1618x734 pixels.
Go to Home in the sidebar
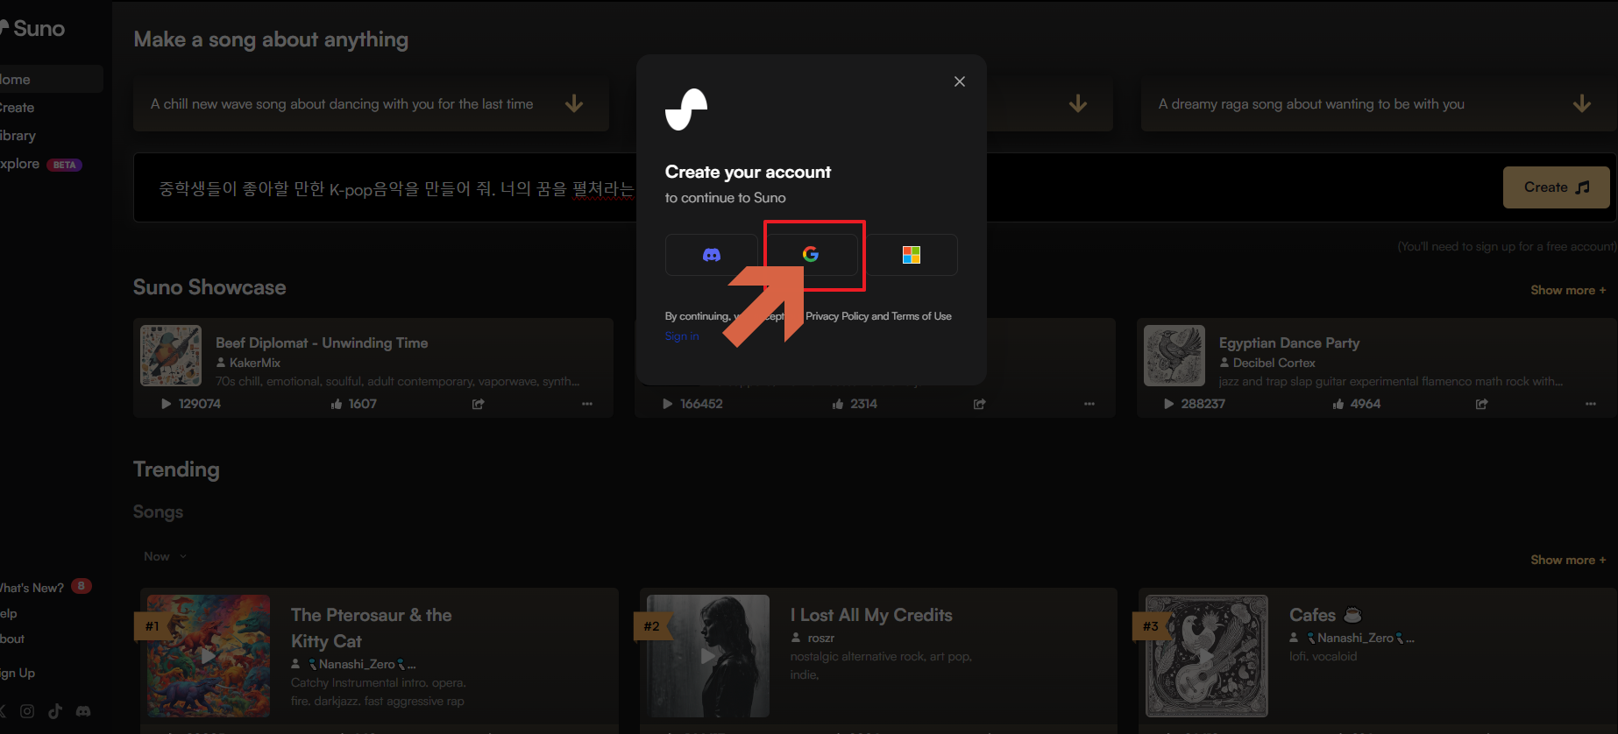point(51,79)
